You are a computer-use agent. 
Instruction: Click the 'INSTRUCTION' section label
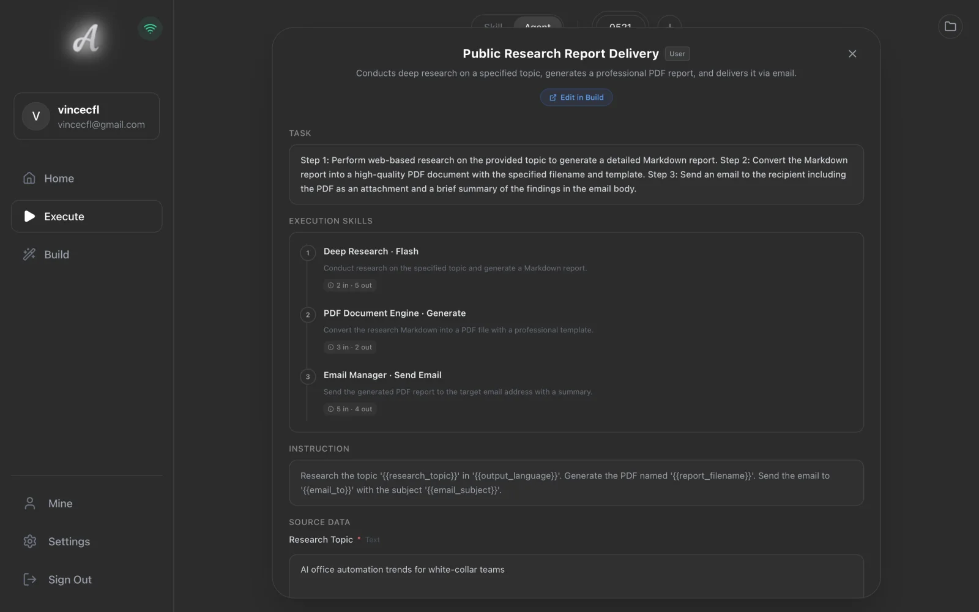[x=319, y=449]
